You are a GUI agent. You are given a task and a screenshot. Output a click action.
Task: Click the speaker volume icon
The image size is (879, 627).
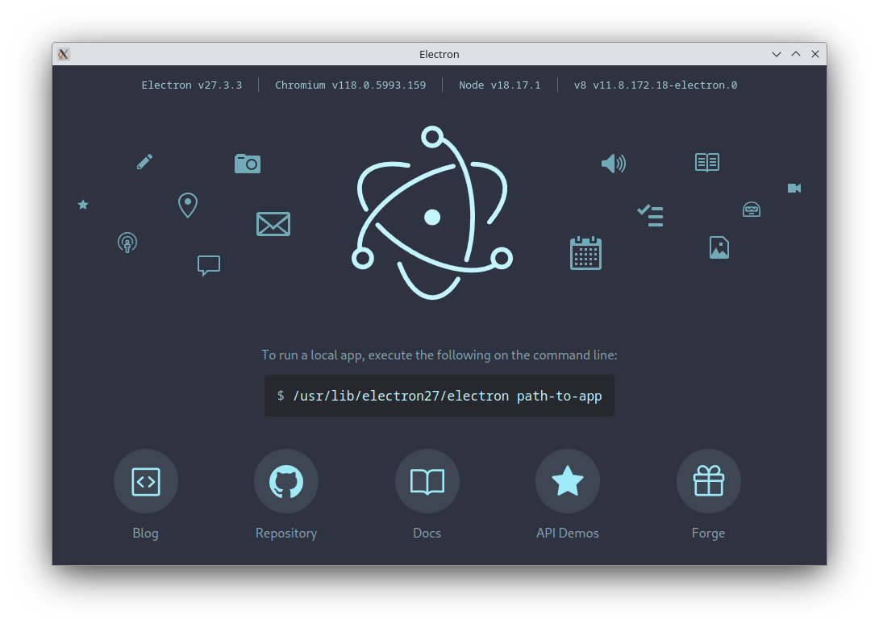pos(613,164)
